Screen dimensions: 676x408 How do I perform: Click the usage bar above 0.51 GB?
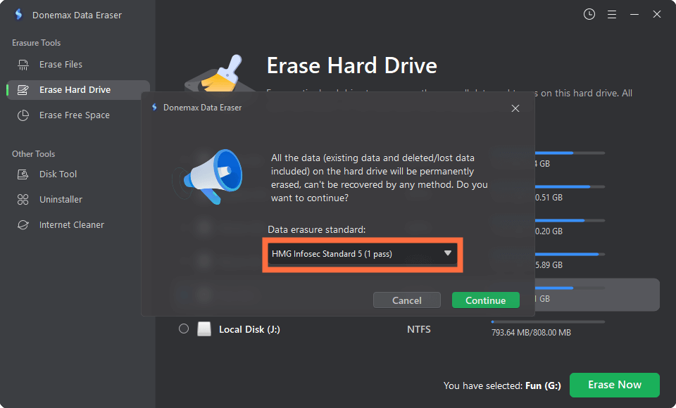point(570,186)
